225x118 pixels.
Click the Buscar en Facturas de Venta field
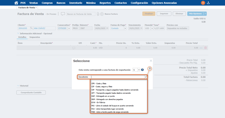(81, 14)
